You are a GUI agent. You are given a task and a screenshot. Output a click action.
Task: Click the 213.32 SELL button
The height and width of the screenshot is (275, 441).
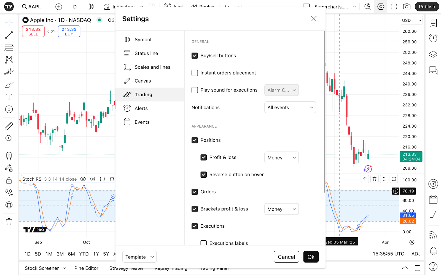33,31
